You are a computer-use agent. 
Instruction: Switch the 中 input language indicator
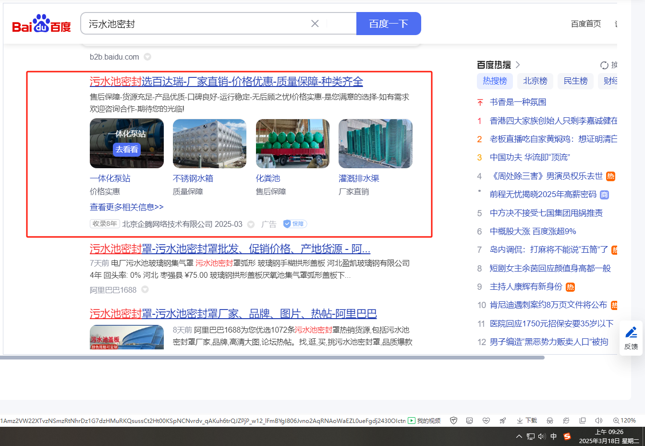click(x=554, y=436)
